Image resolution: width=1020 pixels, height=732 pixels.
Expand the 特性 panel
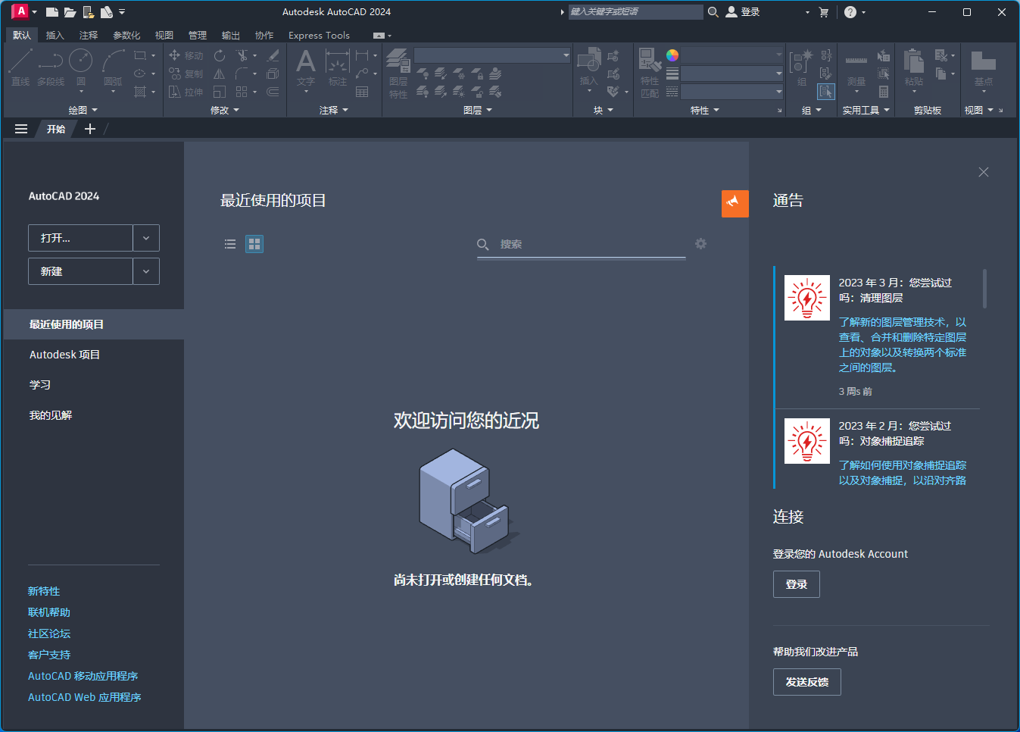(705, 111)
